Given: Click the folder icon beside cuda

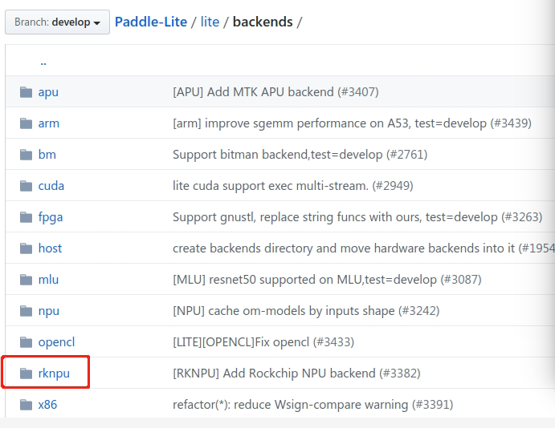Looking at the screenshot, I should tap(26, 186).
